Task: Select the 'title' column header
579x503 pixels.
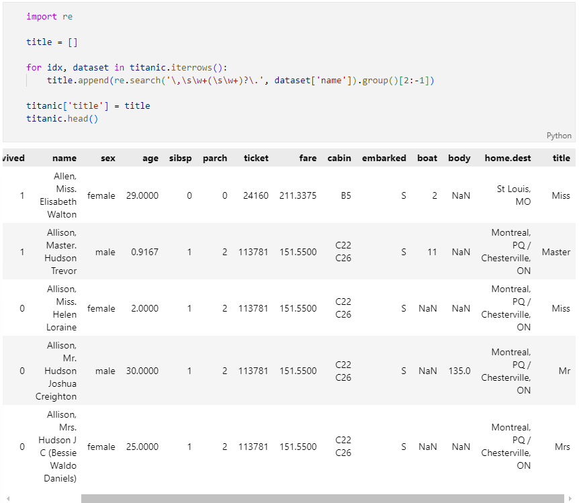Action: pos(561,158)
